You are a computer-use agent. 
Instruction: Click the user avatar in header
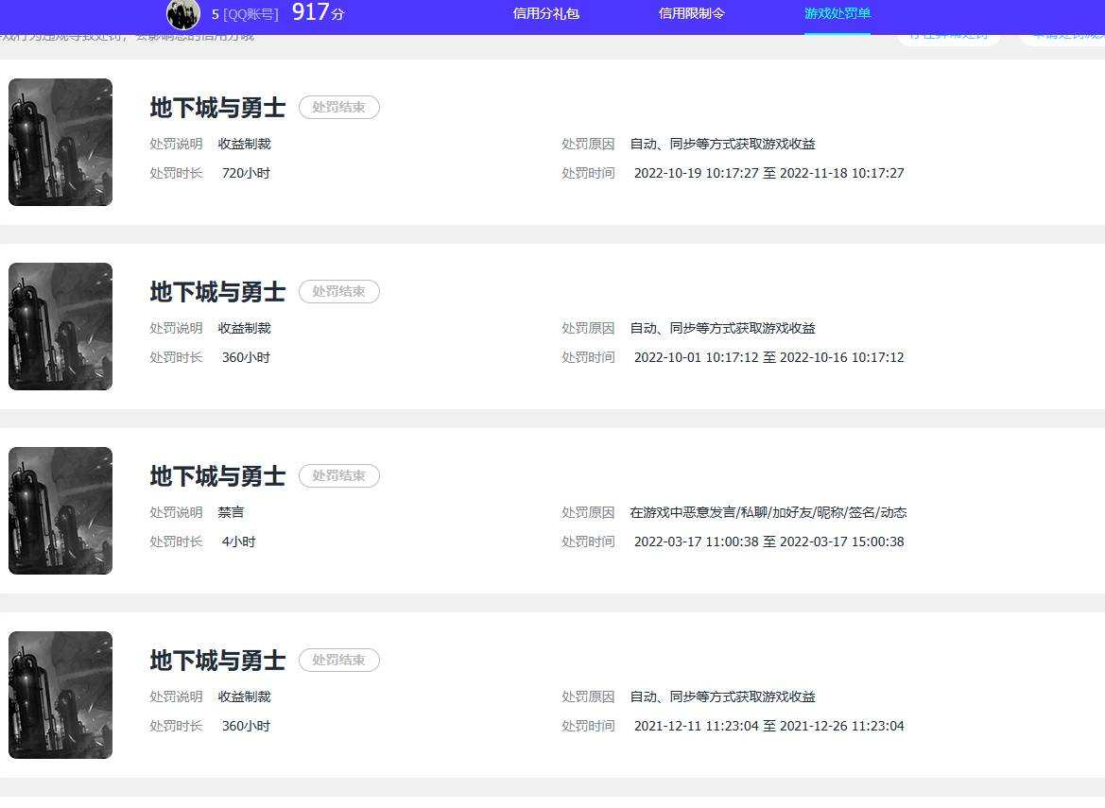click(x=183, y=14)
